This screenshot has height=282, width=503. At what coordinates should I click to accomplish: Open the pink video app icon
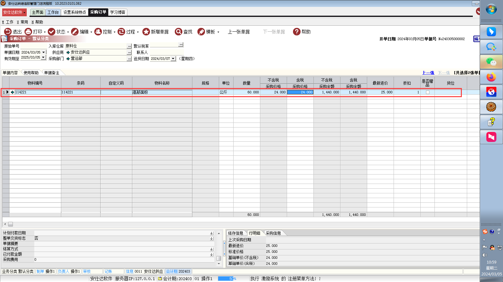pyautogui.click(x=491, y=137)
